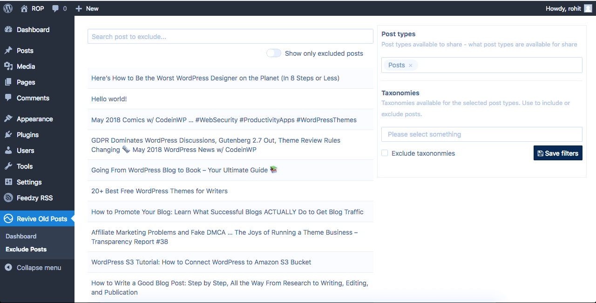Open the comments bubble icon in admin bar
This screenshot has width=596, height=303.
[x=55, y=9]
